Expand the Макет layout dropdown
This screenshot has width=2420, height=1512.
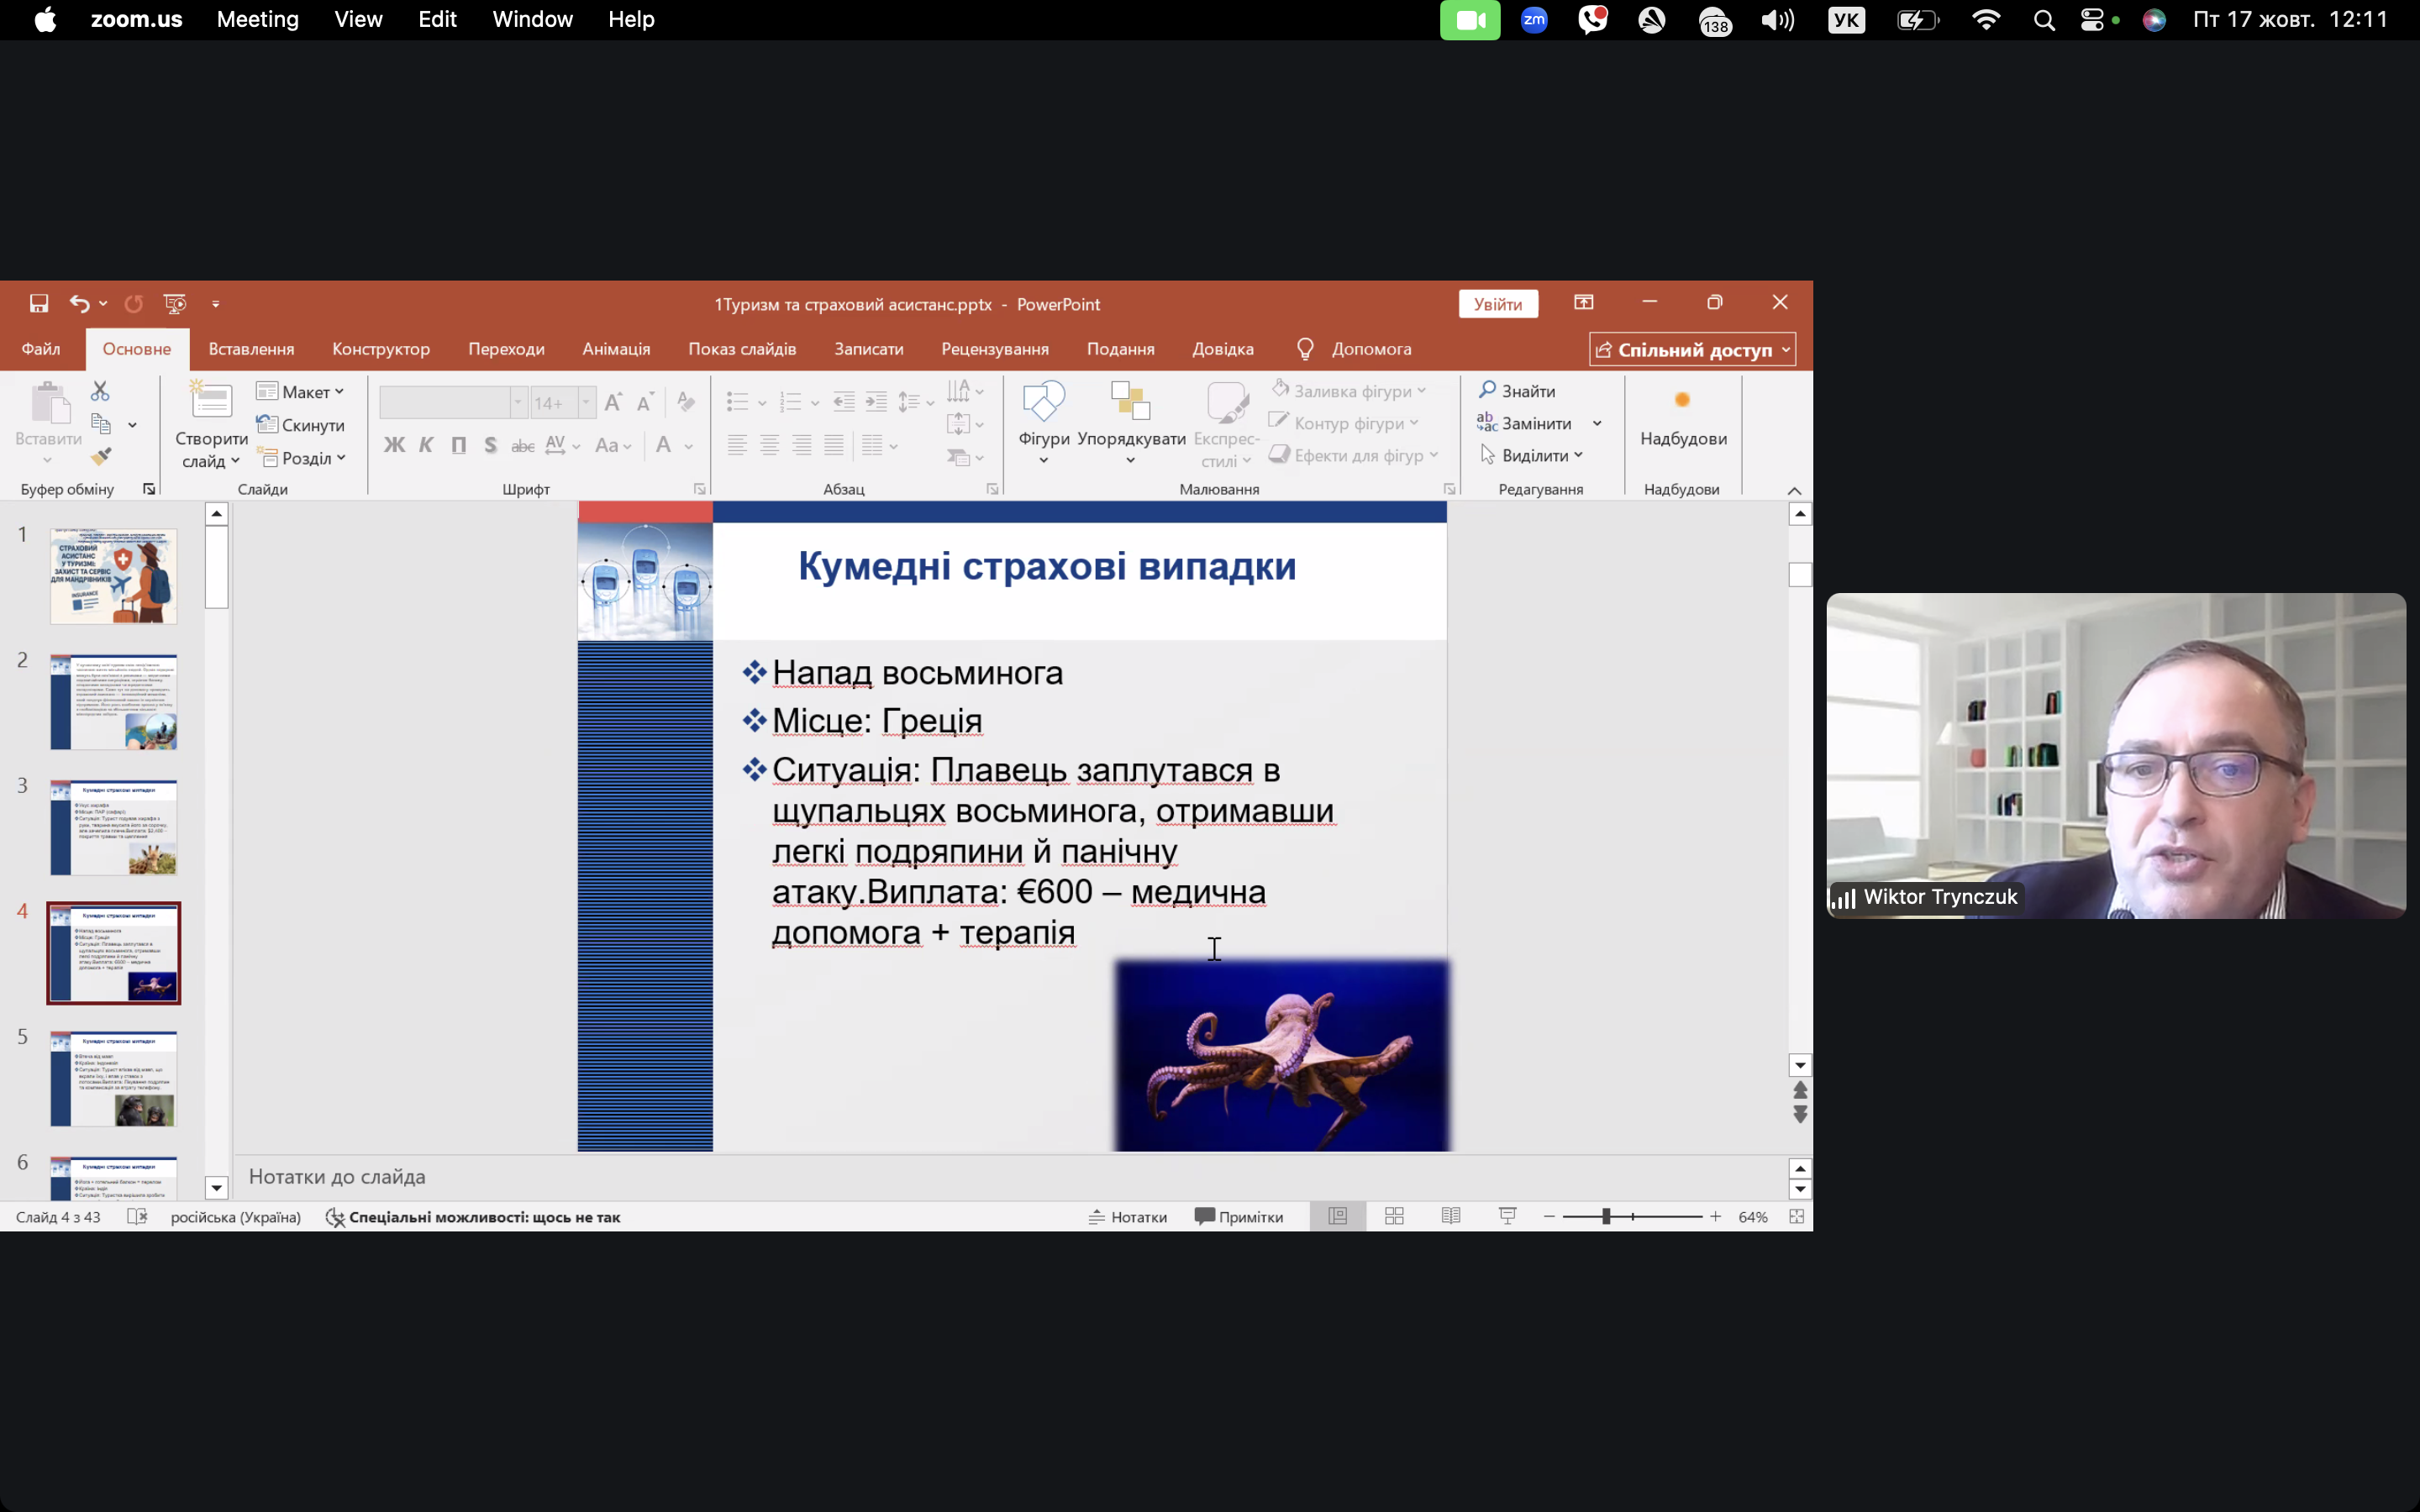[x=300, y=392]
